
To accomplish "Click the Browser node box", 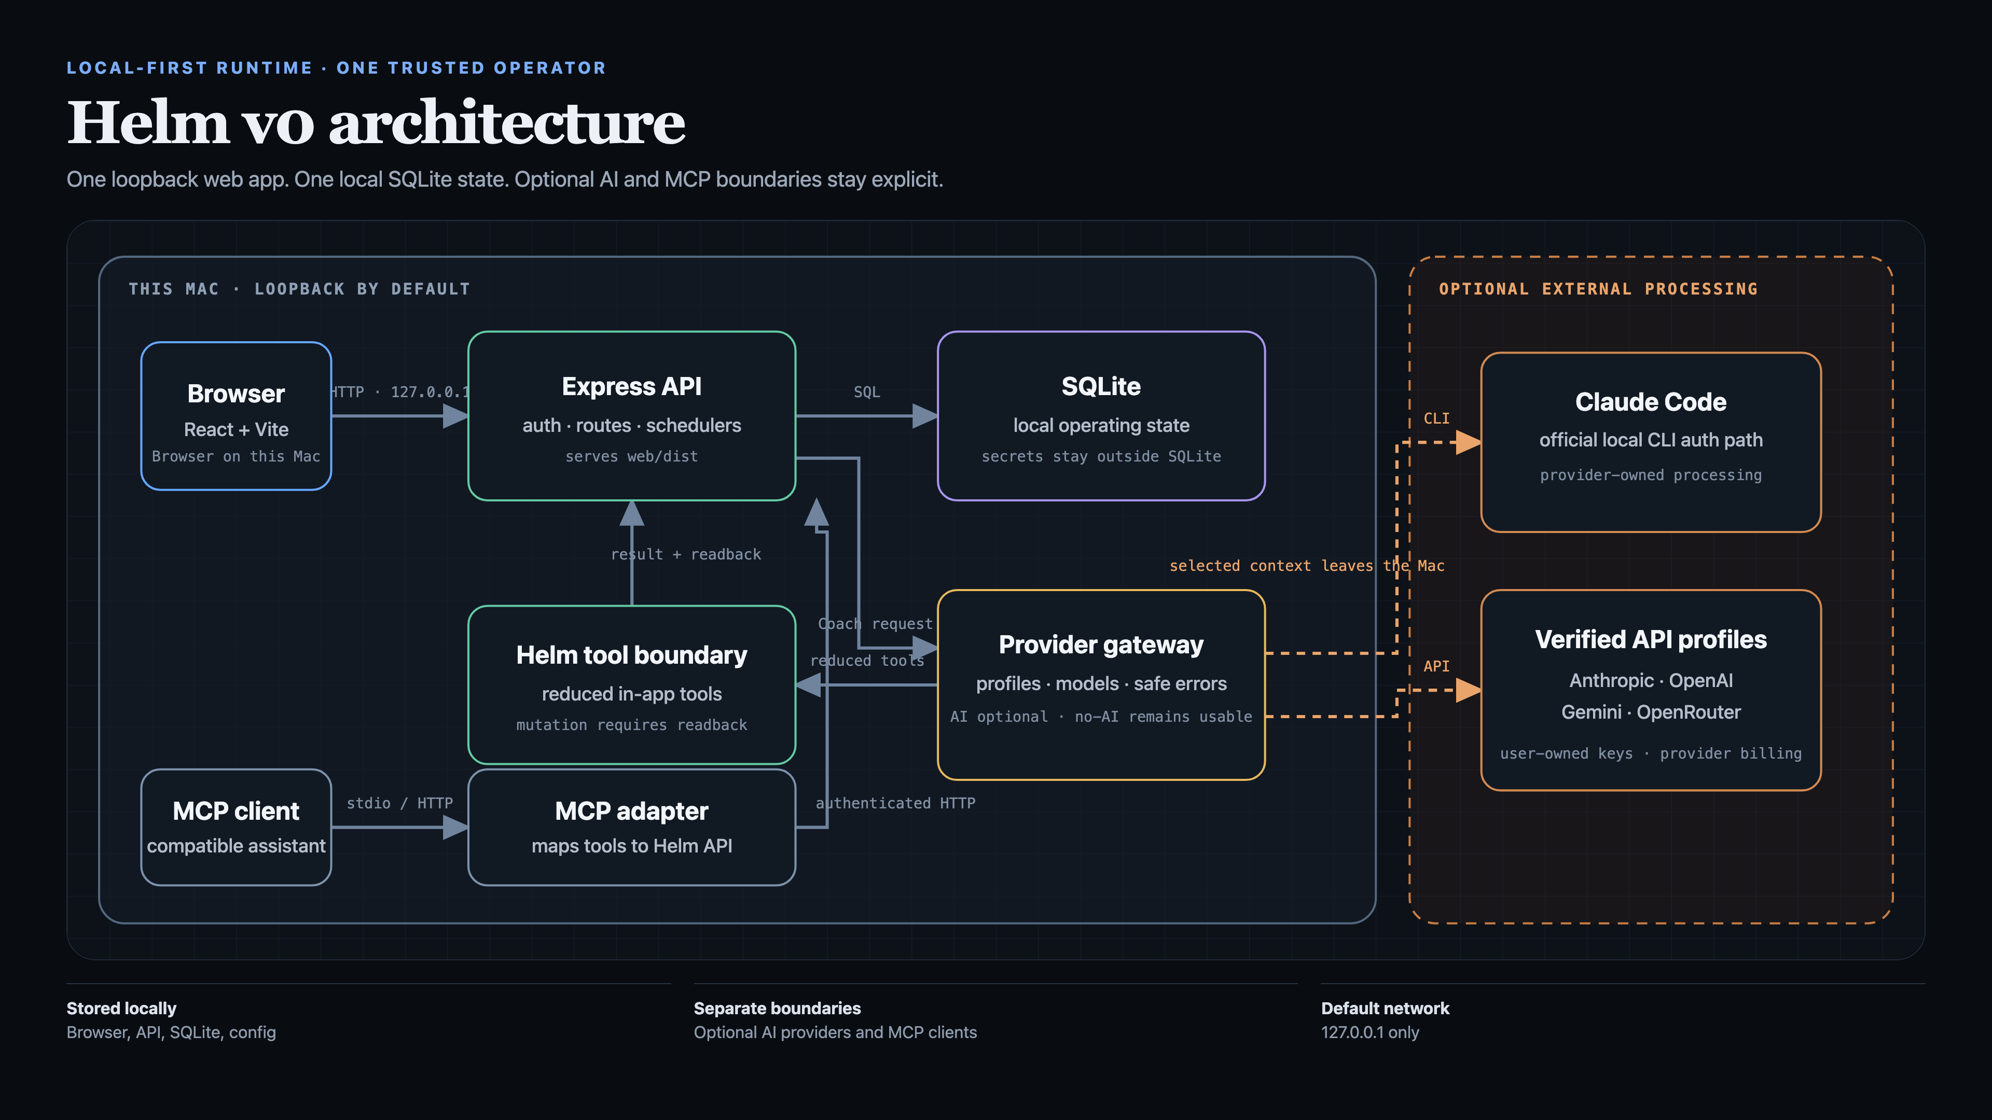I will point(236,416).
